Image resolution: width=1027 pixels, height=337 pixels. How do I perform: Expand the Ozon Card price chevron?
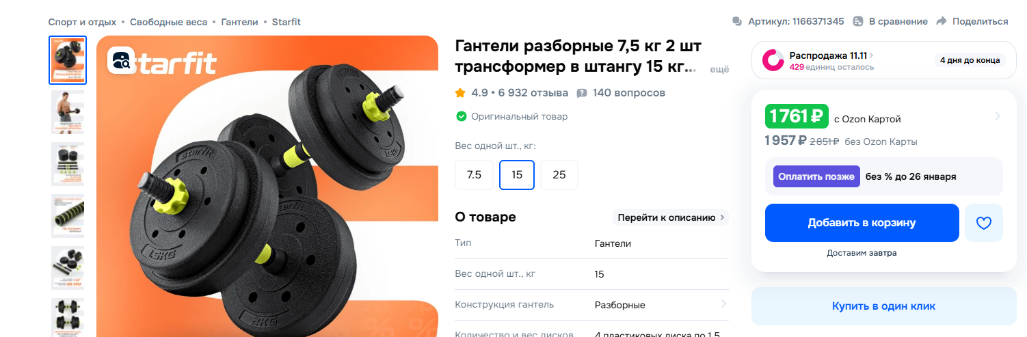click(x=998, y=117)
